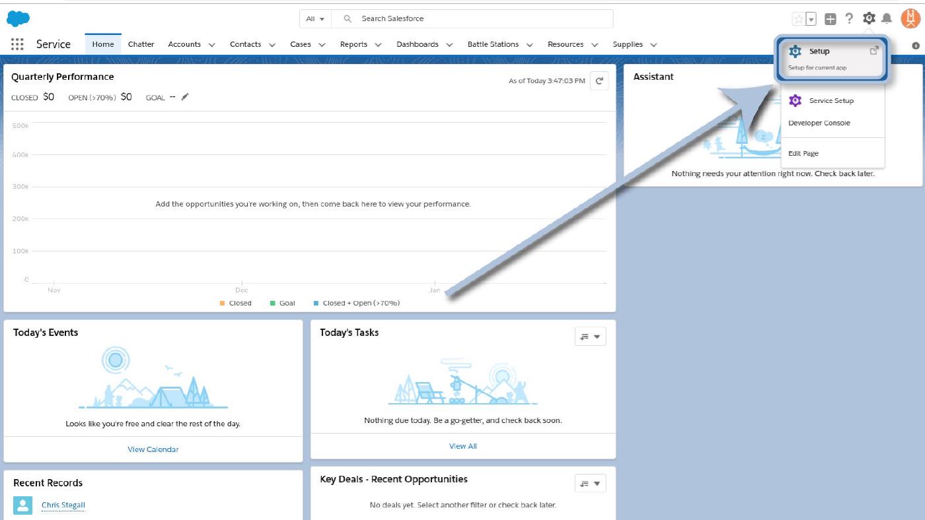Open the App Launcher grid icon
Screen dimensions: 925x520
pos(18,44)
